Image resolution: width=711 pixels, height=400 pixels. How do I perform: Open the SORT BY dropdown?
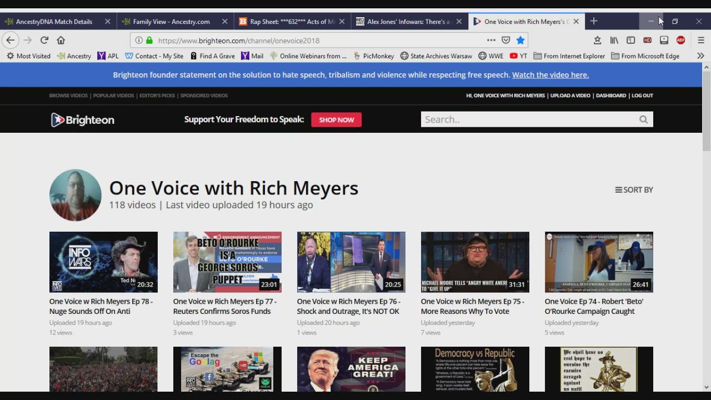634,190
